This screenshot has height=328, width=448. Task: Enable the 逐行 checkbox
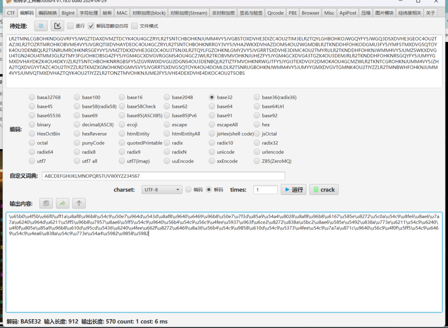[70, 26]
